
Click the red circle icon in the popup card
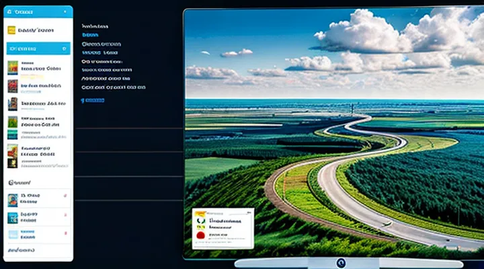pyautogui.click(x=200, y=235)
